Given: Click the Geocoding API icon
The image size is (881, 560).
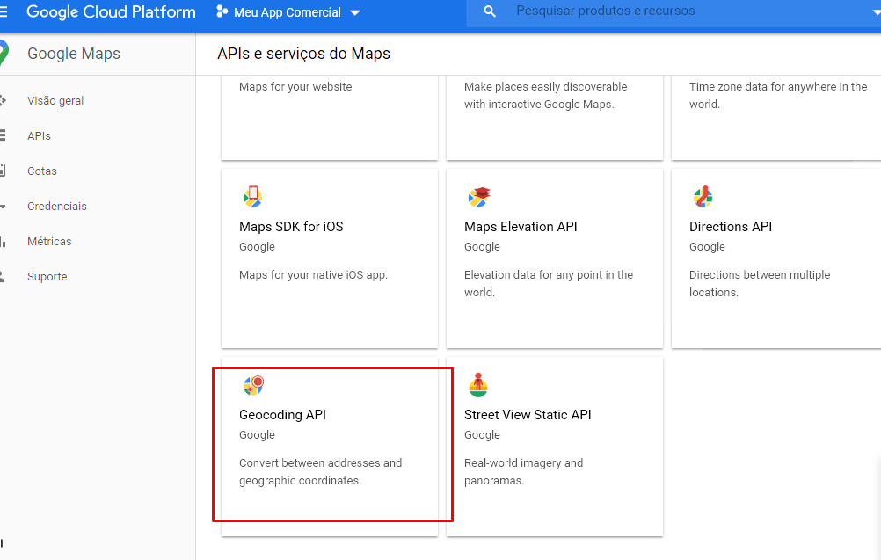Looking at the screenshot, I should 253,385.
